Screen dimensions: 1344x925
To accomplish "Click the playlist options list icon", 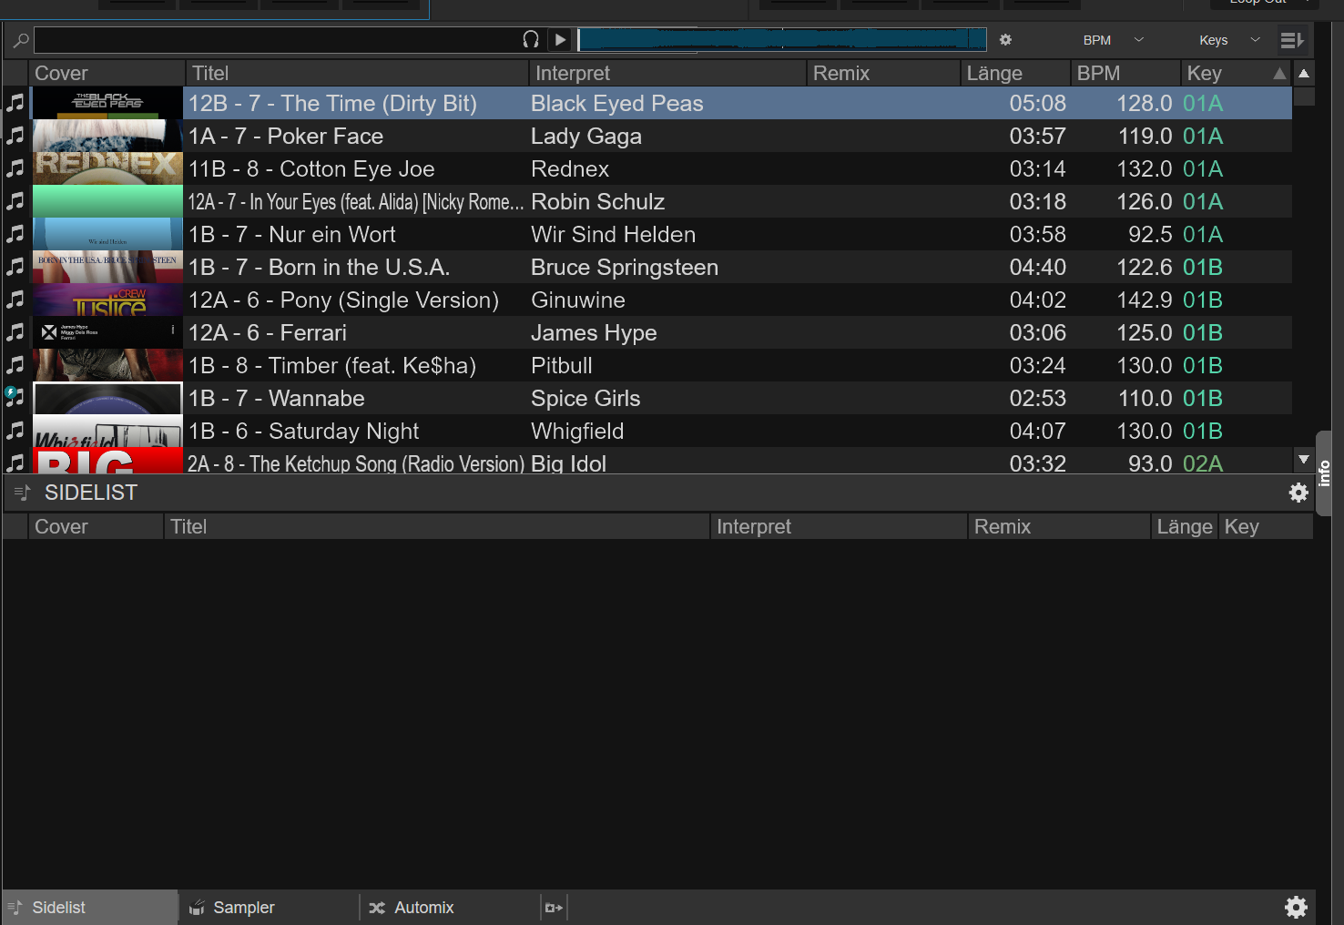I will (x=1292, y=40).
